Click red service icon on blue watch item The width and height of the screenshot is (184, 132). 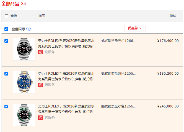[x=40, y=85]
